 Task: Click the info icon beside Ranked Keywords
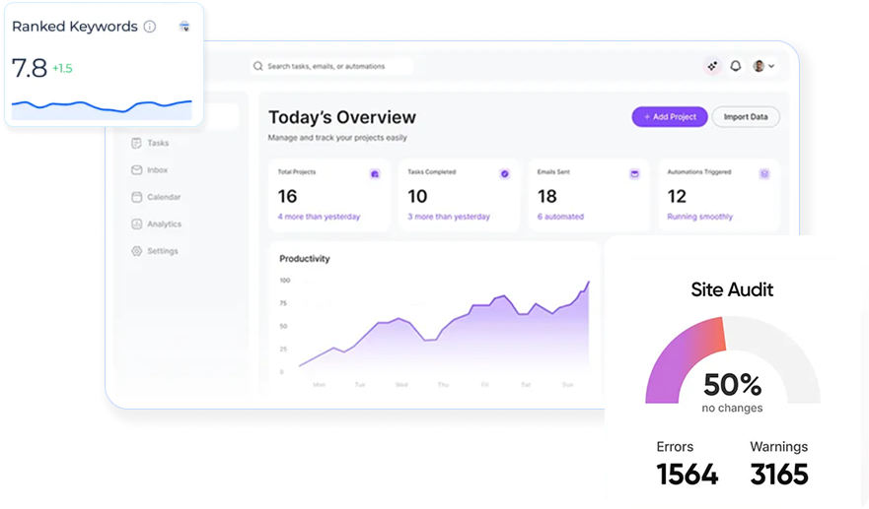tap(150, 27)
